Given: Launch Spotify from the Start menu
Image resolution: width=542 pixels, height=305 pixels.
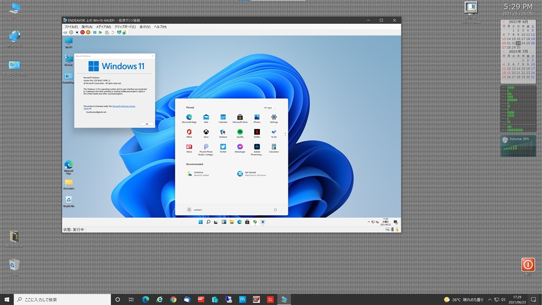Looking at the screenshot, I should (x=240, y=132).
